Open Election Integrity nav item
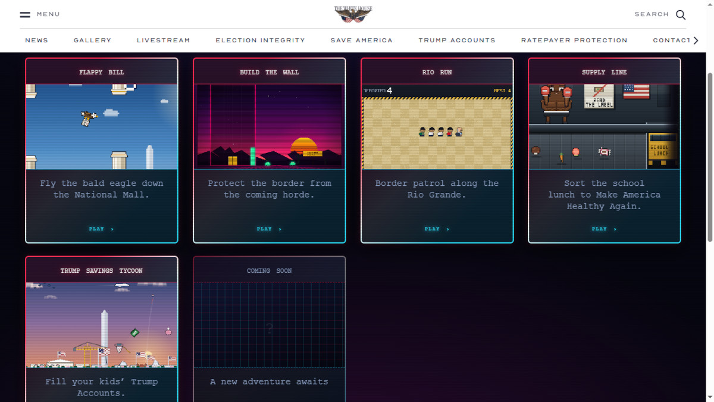This screenshot has height=402, width=714. pos(261,40)
